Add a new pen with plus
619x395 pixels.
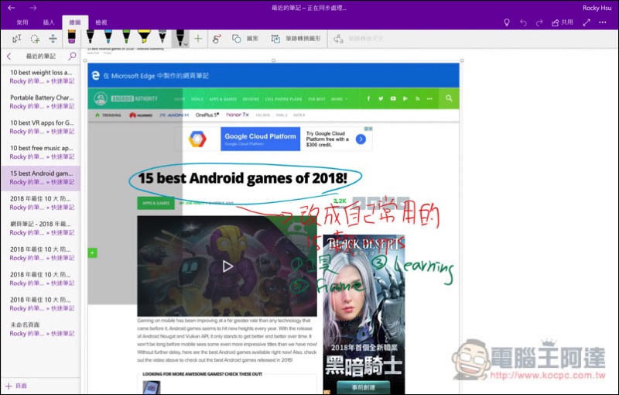tap(198, 39)
